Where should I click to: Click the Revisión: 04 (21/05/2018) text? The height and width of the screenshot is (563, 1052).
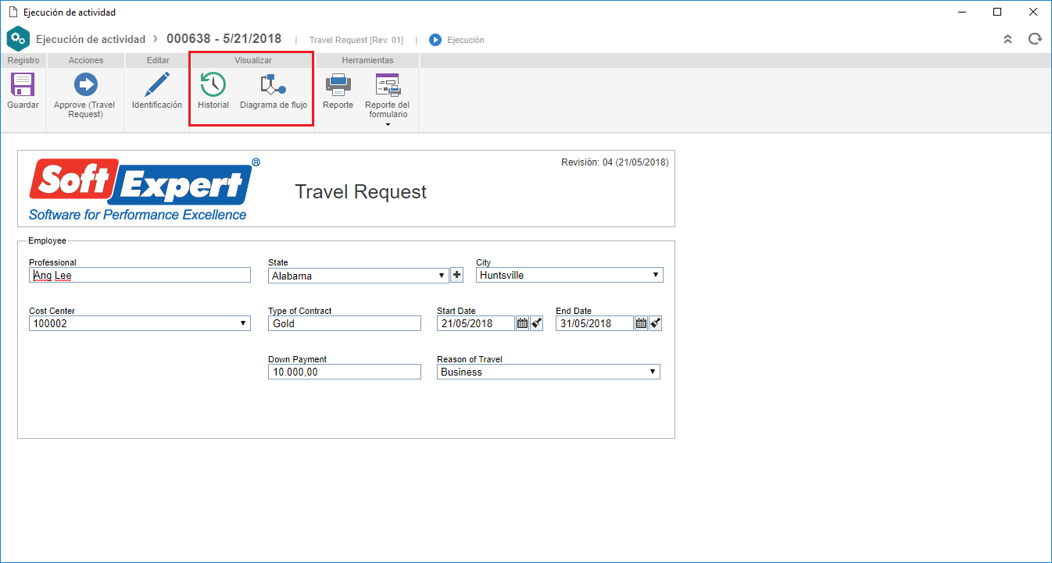tap(615, 162)
